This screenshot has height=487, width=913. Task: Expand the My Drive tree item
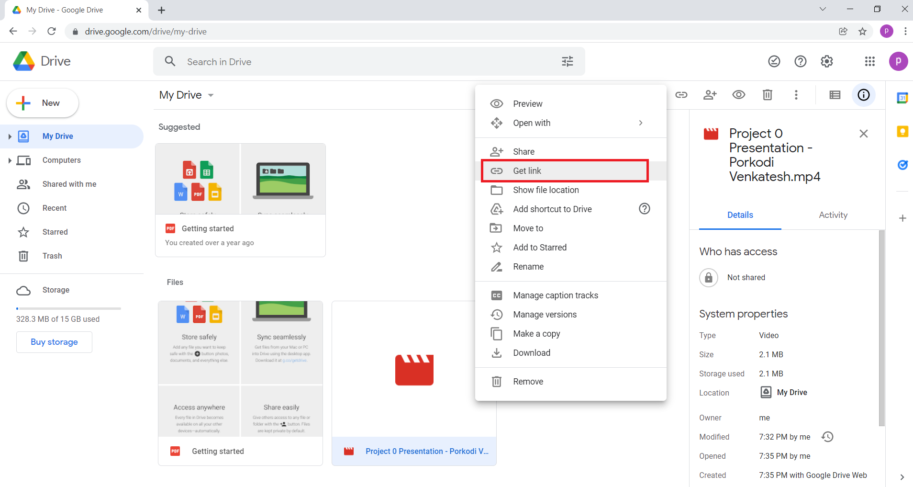point(10,136)
